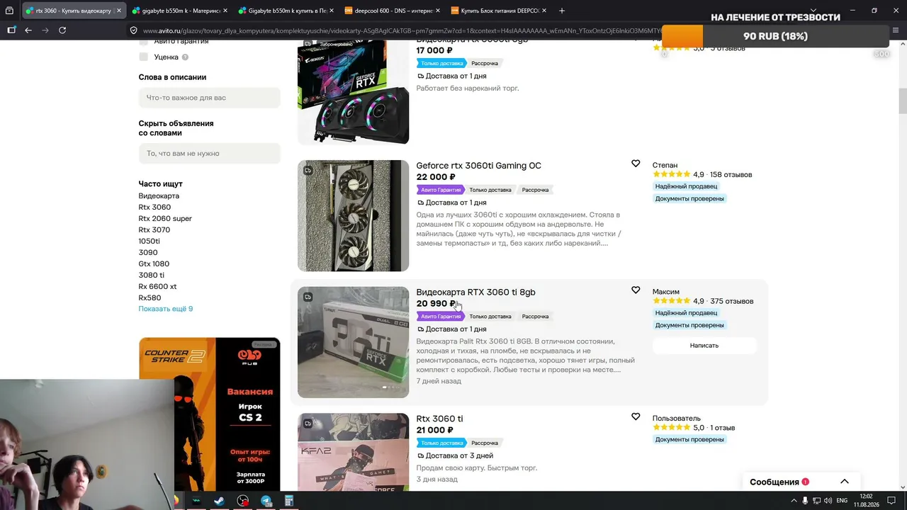This screenshot has width=907, height=510.
Task: Open frequent search 'Gtx 1080'
Action: coord(154,263)
